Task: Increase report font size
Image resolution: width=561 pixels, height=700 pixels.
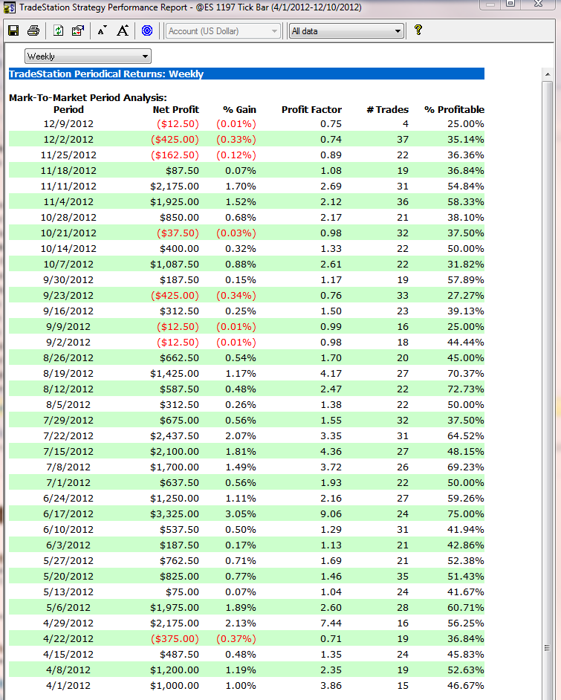Action: point(123,30)
